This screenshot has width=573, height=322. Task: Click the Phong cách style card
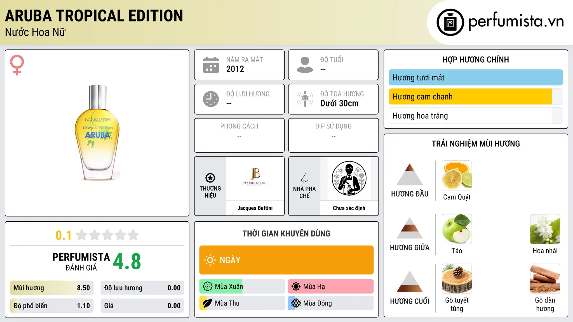pyautogui.click(x=239, y=135)
